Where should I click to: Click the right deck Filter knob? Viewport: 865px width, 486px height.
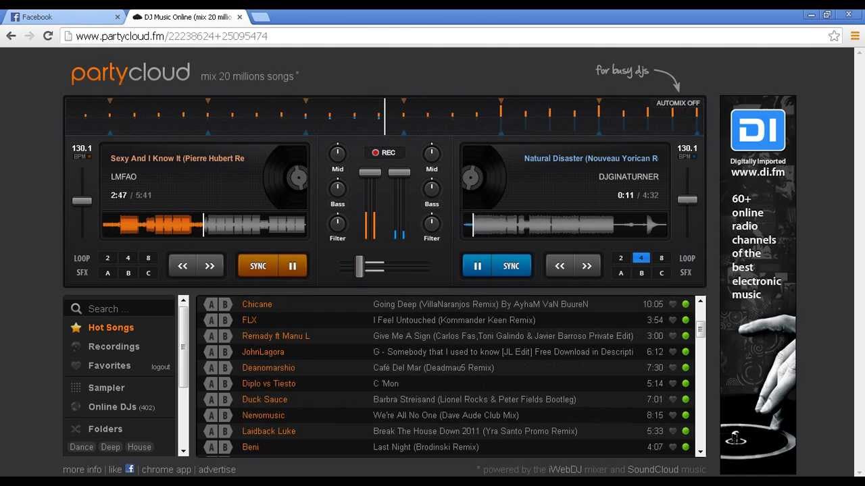(x=432, y=223)
